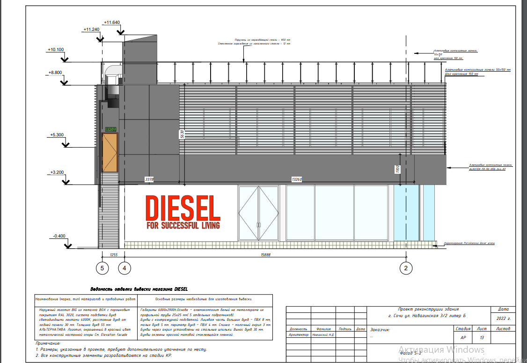Select the 'Наружный логотип BIG' description cell
527x363 pixels.
pyautogui.click(x=86, y=322)
